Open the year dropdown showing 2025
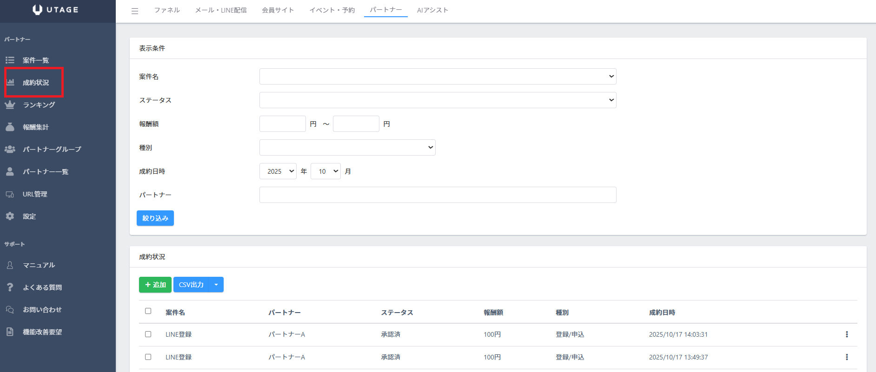Image resolution: width=876 pixels, height=372 pixels. pos(278,171)
